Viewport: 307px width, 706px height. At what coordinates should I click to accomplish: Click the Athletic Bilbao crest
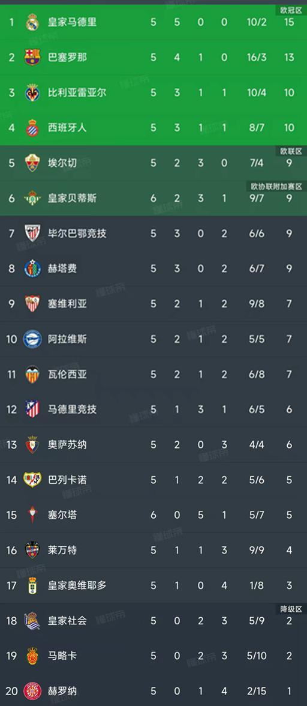click(x=32, y=233)
